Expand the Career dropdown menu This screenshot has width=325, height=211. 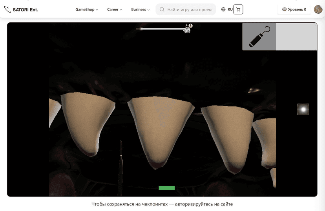click(x=115, y=9)
